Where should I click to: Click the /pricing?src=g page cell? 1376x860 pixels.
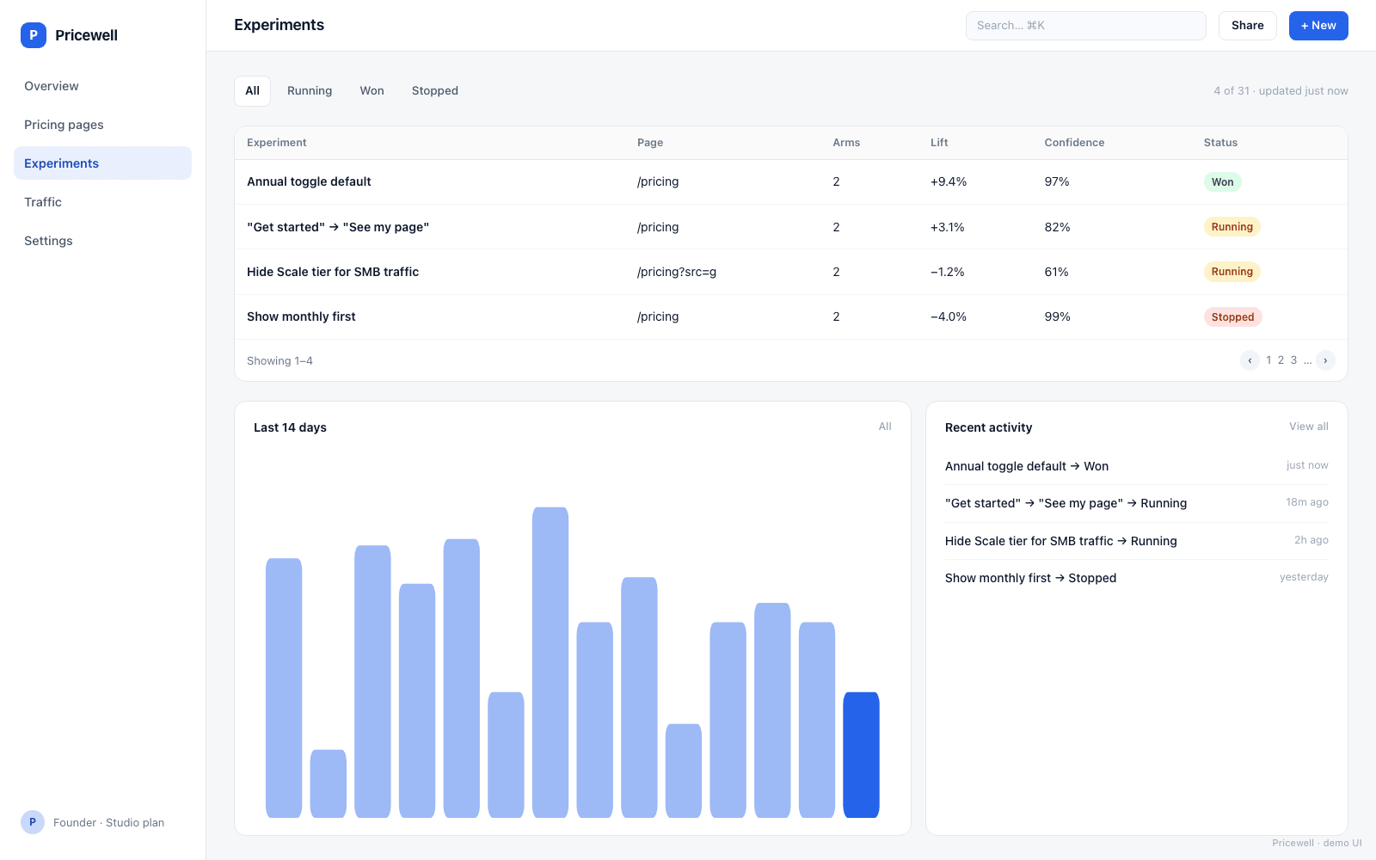click(677, 272)
